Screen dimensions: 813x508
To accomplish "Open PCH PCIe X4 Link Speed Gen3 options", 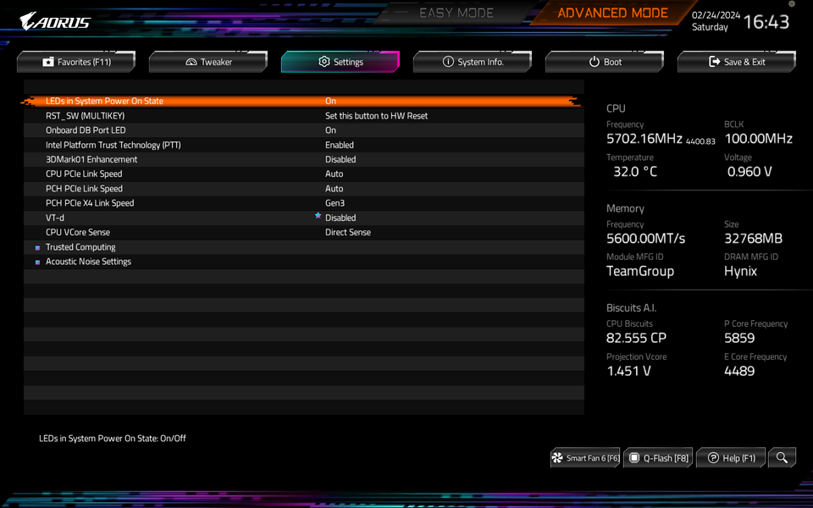I will 335,203.
